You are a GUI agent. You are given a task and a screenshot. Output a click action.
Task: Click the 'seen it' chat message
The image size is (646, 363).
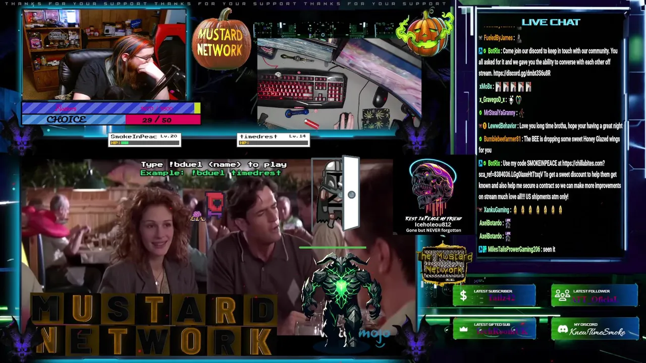tap(549, 249)
